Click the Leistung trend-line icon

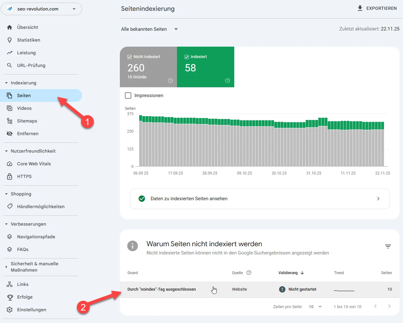coord(10,53)
